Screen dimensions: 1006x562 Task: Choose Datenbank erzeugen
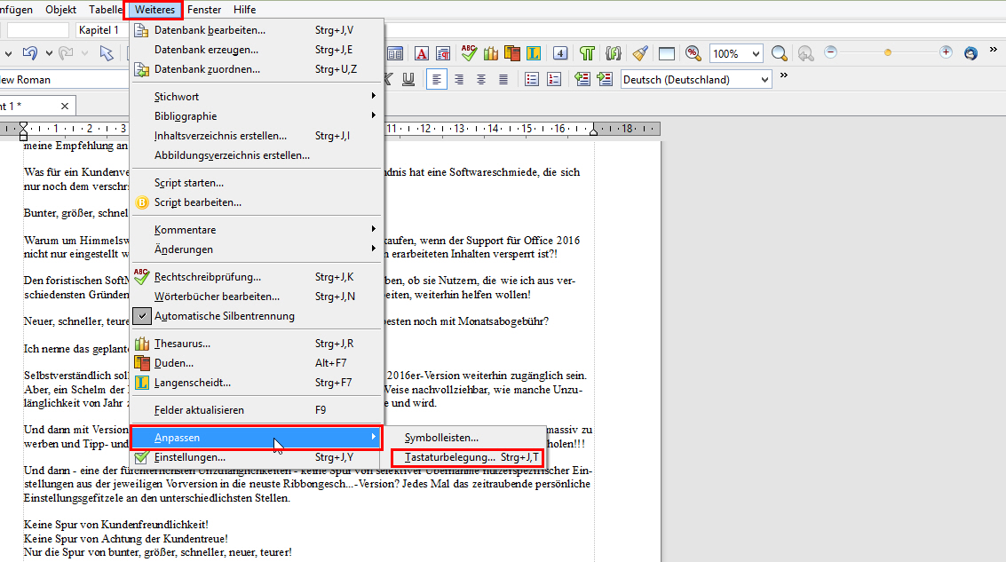[x=257, y=50]
